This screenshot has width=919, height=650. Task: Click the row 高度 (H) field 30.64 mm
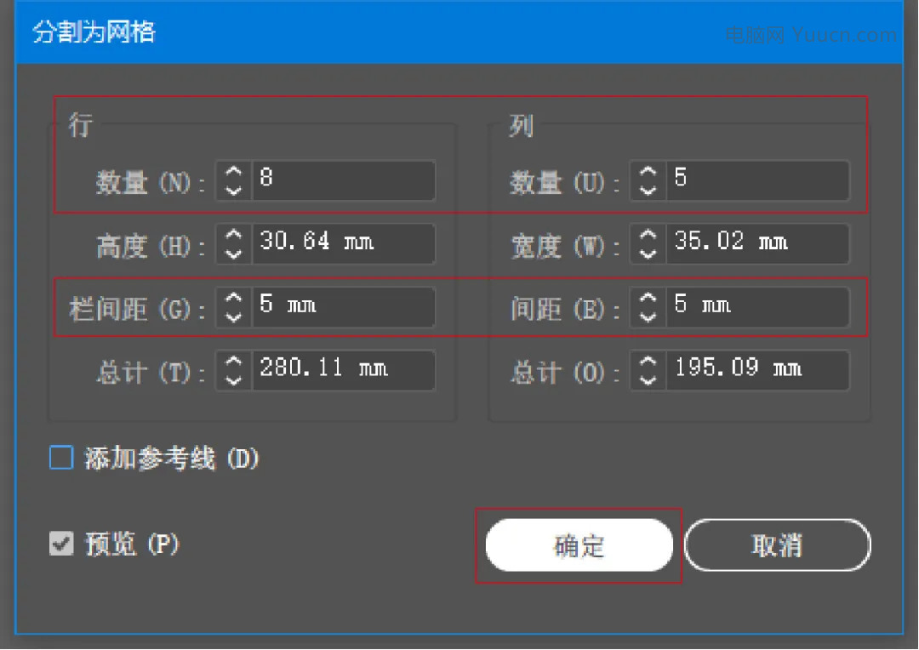344,243
